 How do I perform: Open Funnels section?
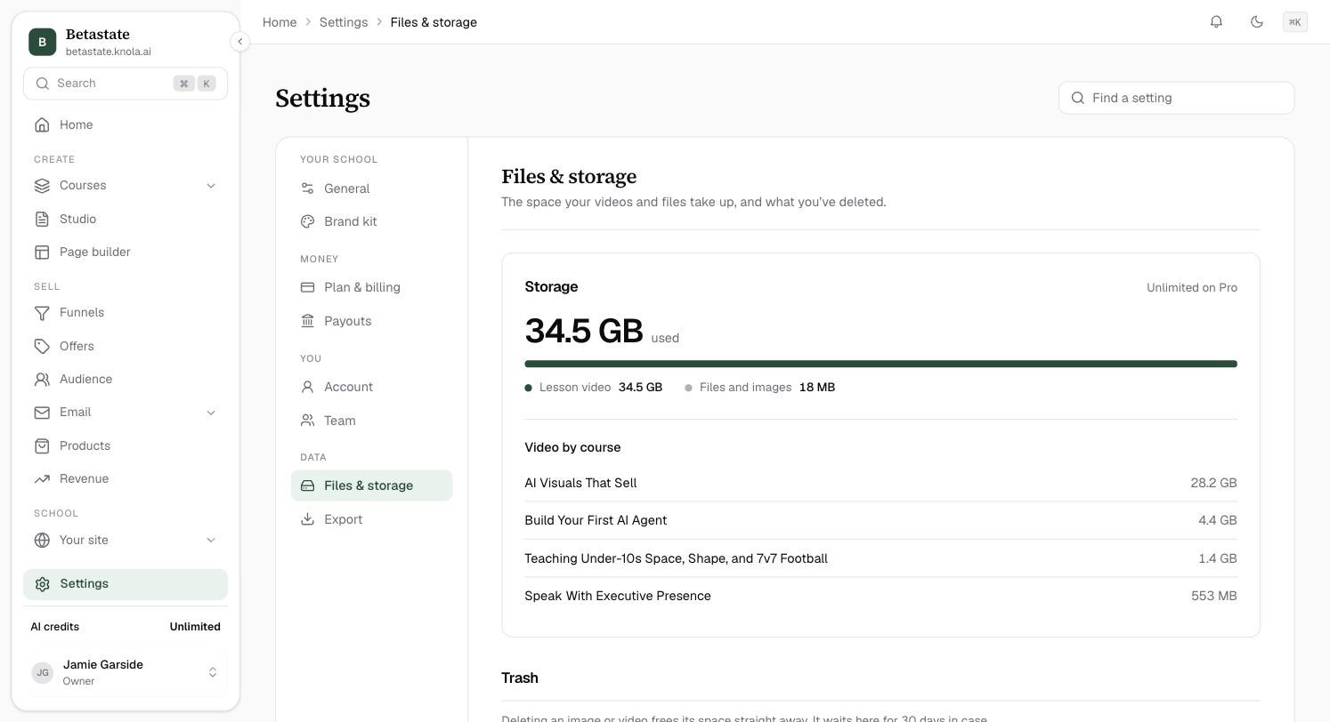click(x=126, y=312)
